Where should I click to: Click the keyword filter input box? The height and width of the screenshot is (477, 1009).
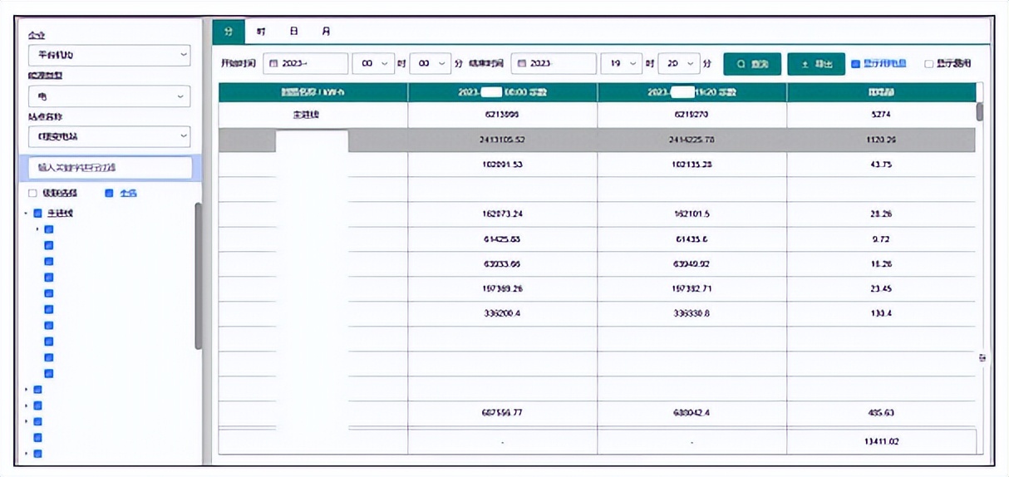tap(109, 168)
